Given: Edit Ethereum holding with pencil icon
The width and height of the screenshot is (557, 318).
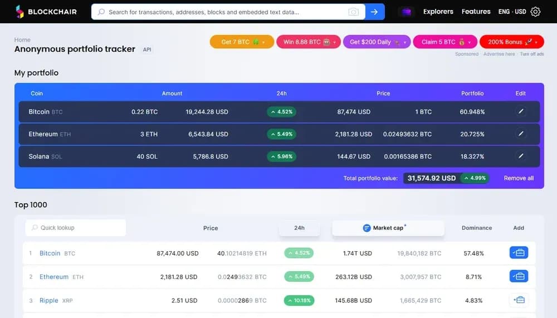Looking at the screenshot, I should [521, 134].
